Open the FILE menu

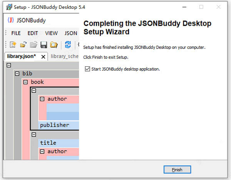(16, 33)
